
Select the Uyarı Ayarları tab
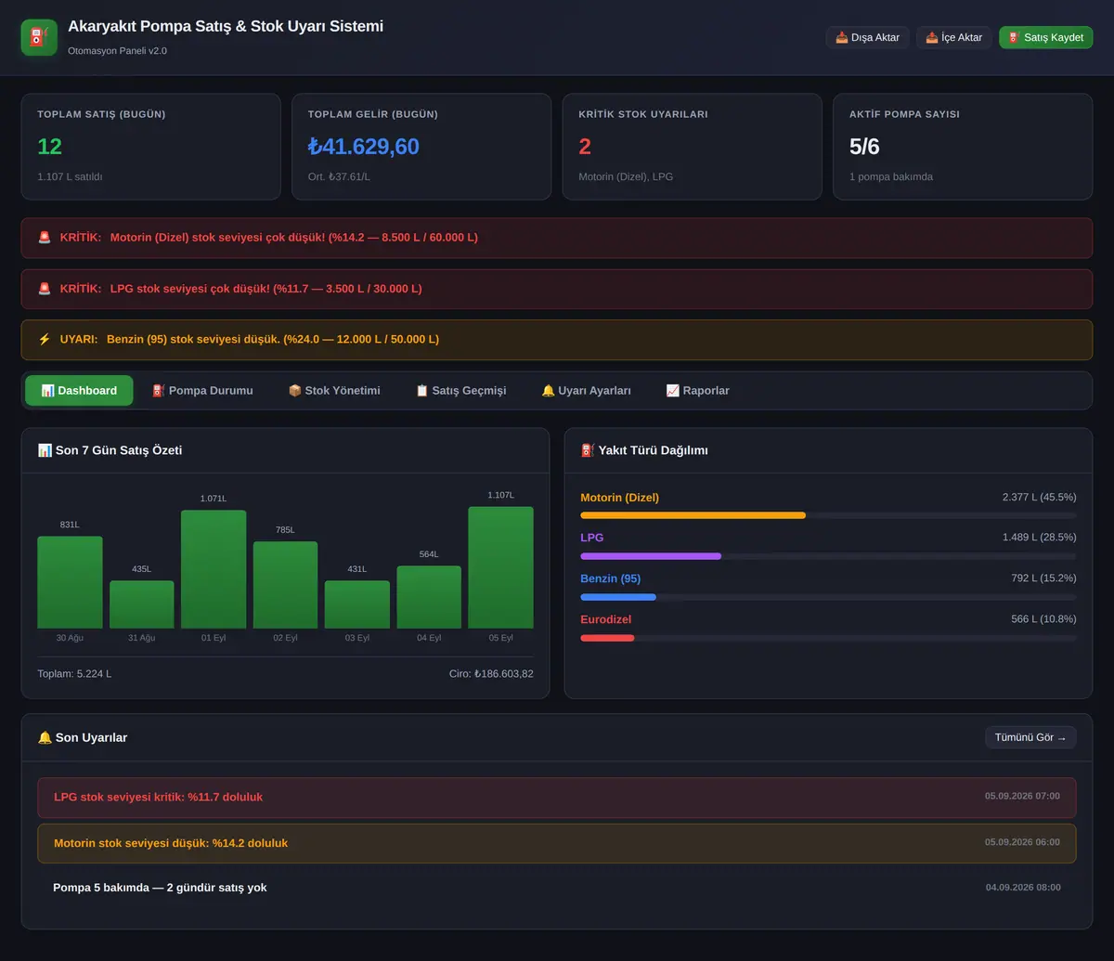pos(587,391)
